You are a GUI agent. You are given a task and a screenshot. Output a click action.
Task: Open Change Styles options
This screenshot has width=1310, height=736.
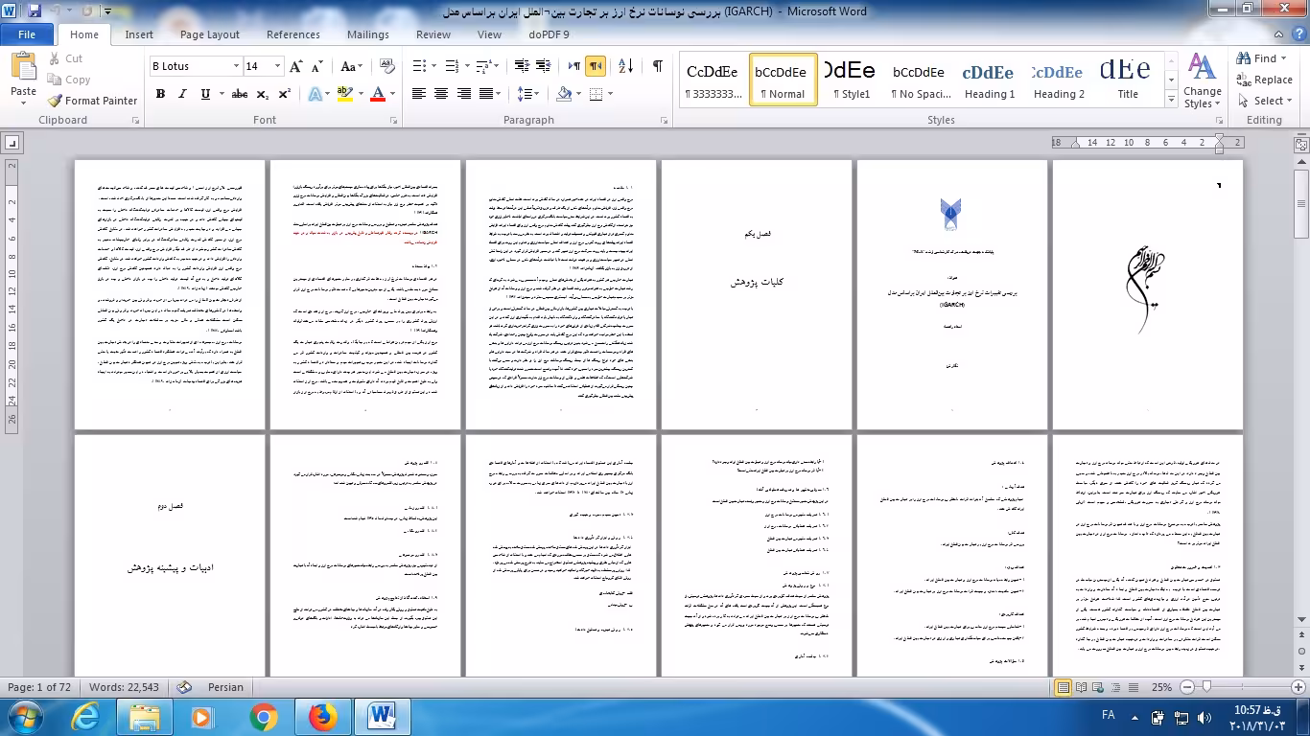coord(1202,81)
